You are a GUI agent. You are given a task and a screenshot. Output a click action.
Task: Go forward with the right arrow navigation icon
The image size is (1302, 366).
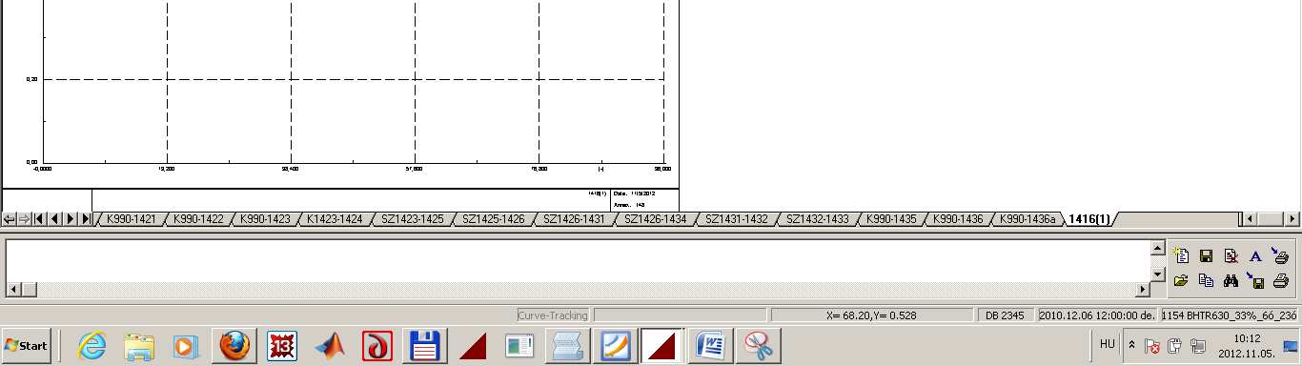pyautogui.click(x=24, y=219)
